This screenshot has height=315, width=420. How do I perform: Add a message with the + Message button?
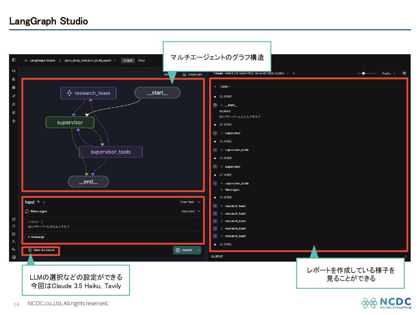point(36,237)
